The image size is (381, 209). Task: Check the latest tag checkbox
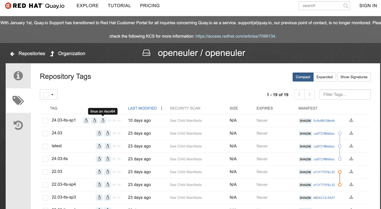pos(46,146)
